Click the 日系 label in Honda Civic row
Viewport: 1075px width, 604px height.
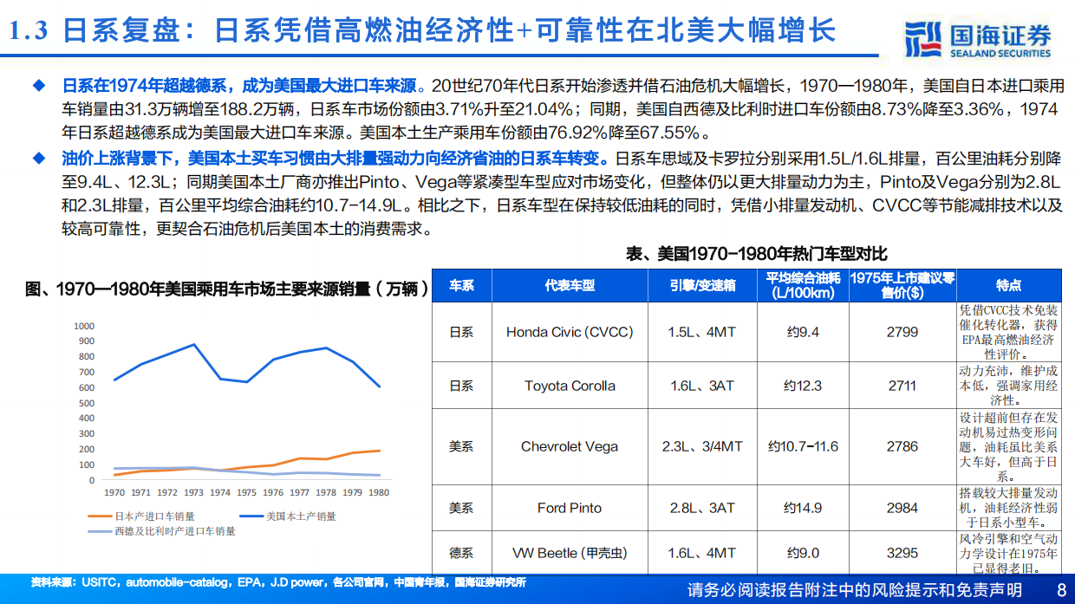click(461, 332)
